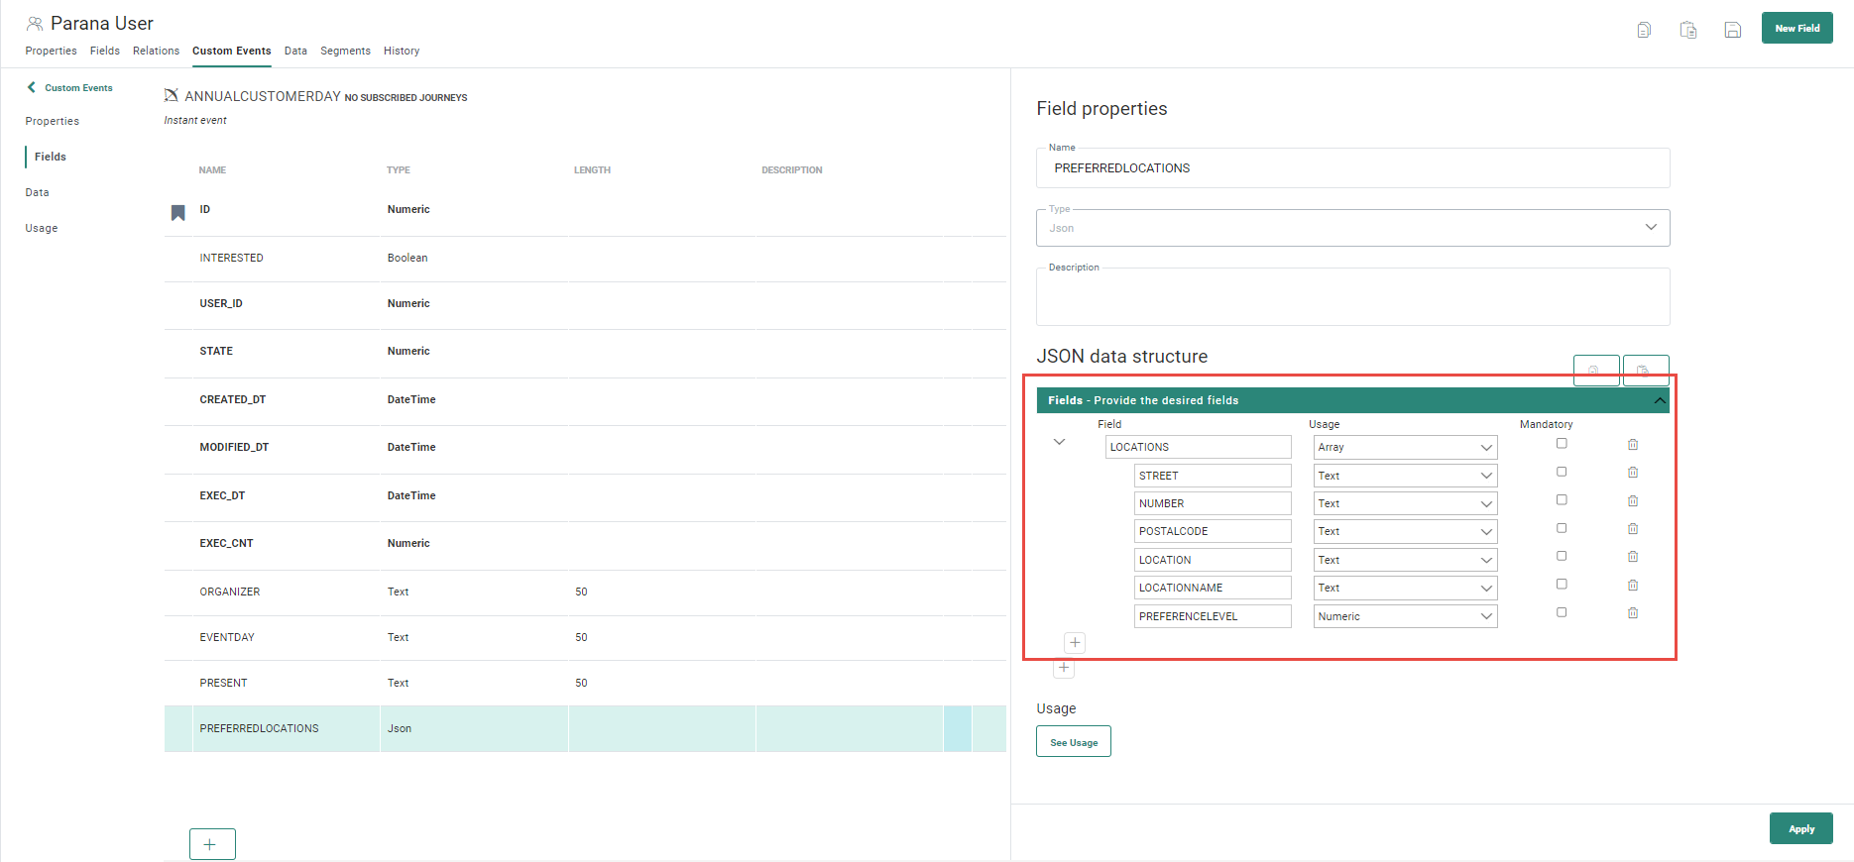This screenshot has height=862, width=1854.
Task: Enable Mandatory for LOCATIONS field
Action: coord(1562,444)
